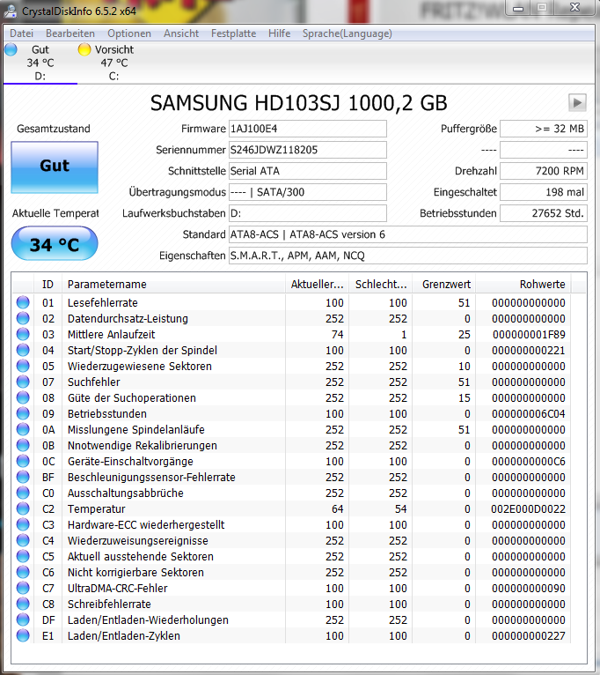Click the Rohwerte column header
This screenshot has height=675, width=600.
point(523,284)
